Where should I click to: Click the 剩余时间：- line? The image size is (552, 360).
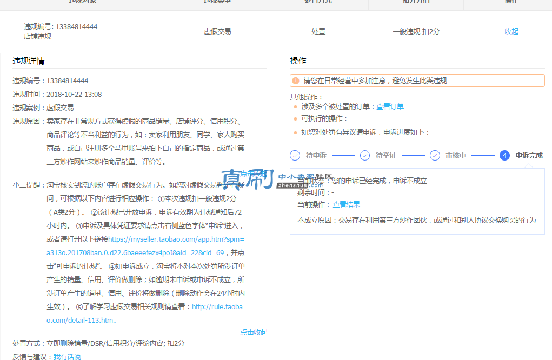(315, 192)
